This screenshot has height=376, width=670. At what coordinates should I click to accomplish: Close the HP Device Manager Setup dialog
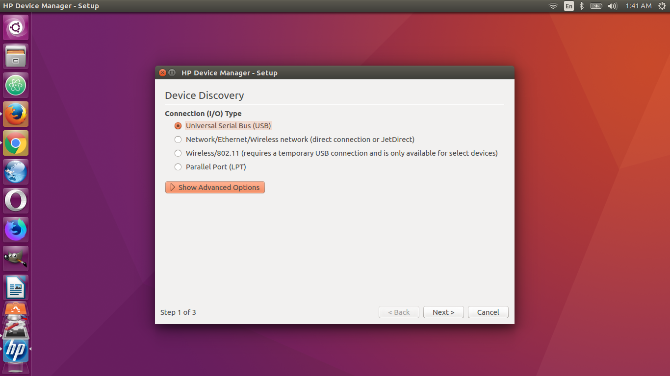pos(162,73)
